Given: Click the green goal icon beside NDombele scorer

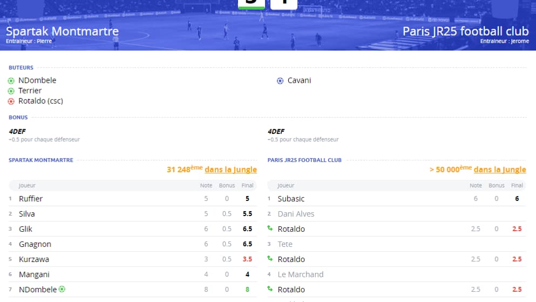Looking at the screenshot, I should [x=11, y=80].
